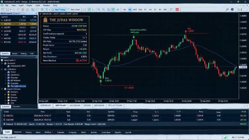
Task: Open the chart objects list icon
Action: [171, 10]
